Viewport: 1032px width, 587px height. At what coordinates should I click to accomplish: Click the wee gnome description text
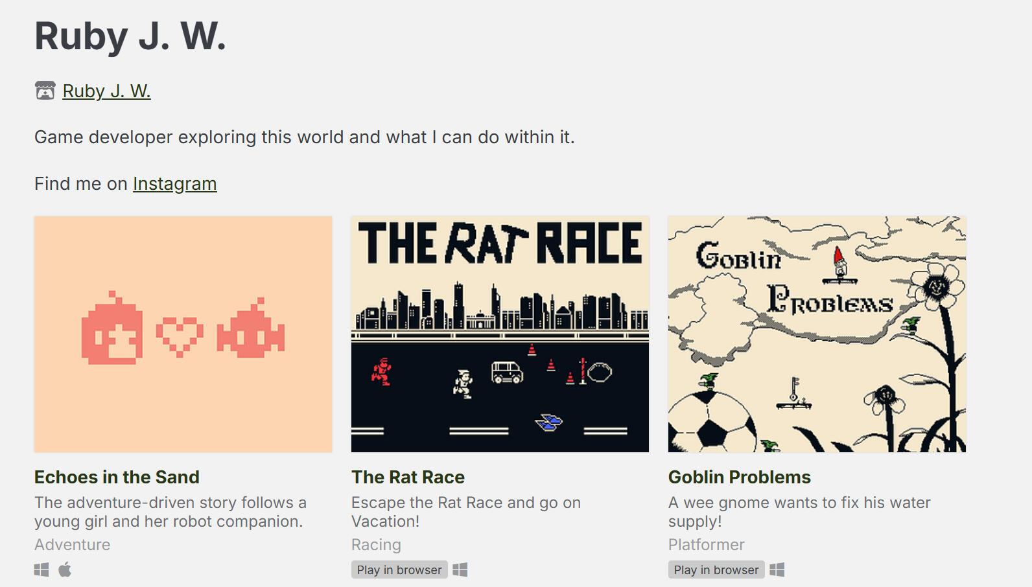799,512
